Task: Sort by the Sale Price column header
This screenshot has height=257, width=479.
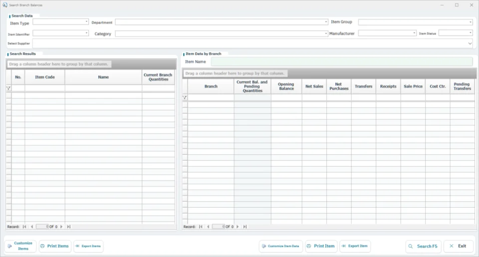Action: point(413,86)
